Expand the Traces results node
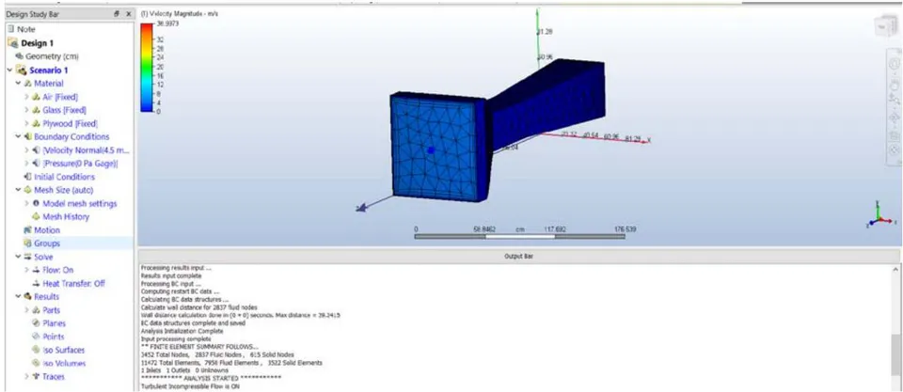This screenshot has height=392, width=903. (26, 377)
